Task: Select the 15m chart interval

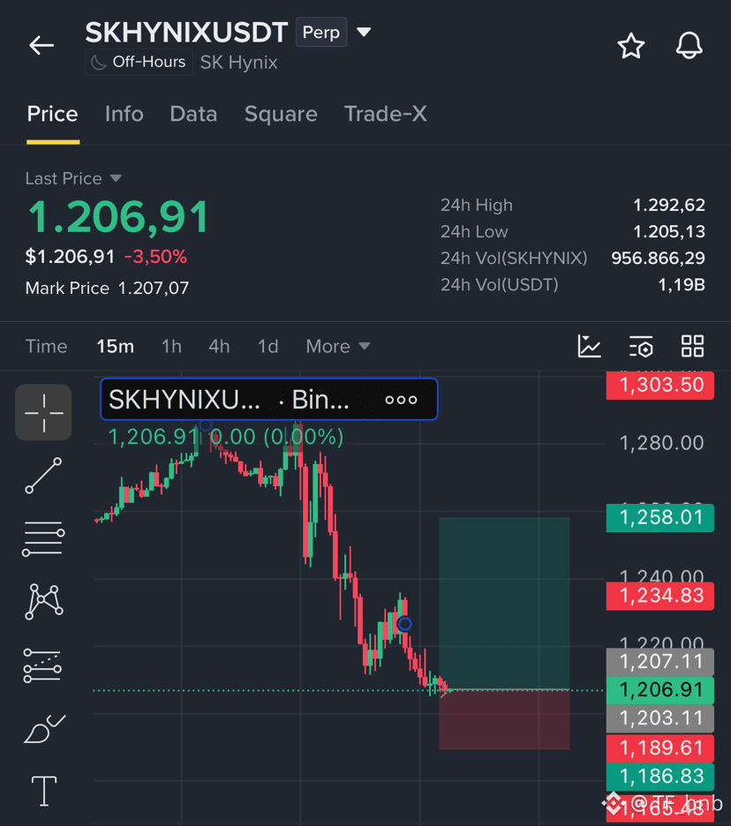Action: pyautogui.click(x=115, y=346)
